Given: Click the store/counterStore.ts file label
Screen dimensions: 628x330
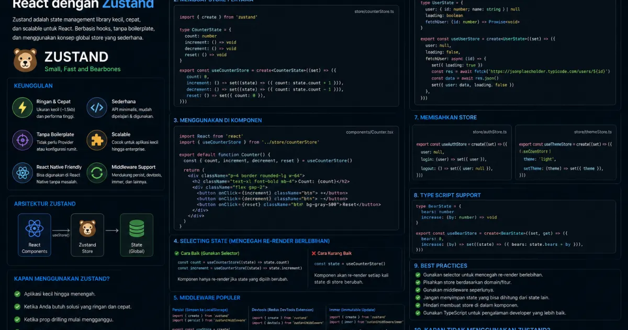Looking at the screenshot, I should (374, 11).
